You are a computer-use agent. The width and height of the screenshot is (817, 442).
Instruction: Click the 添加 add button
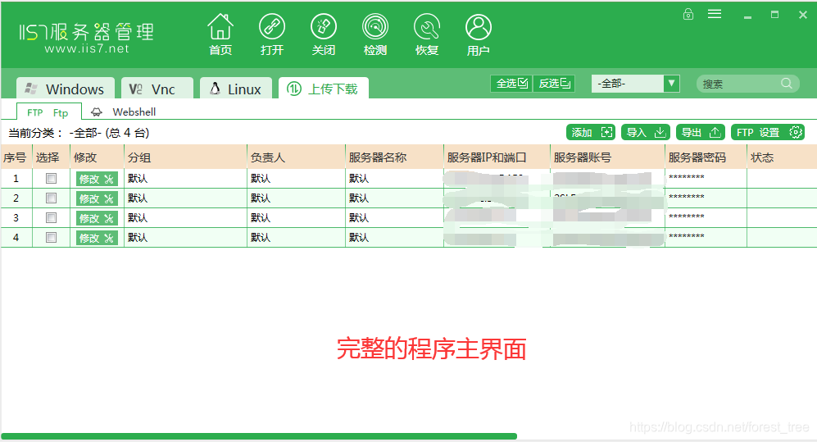(591, 132)
